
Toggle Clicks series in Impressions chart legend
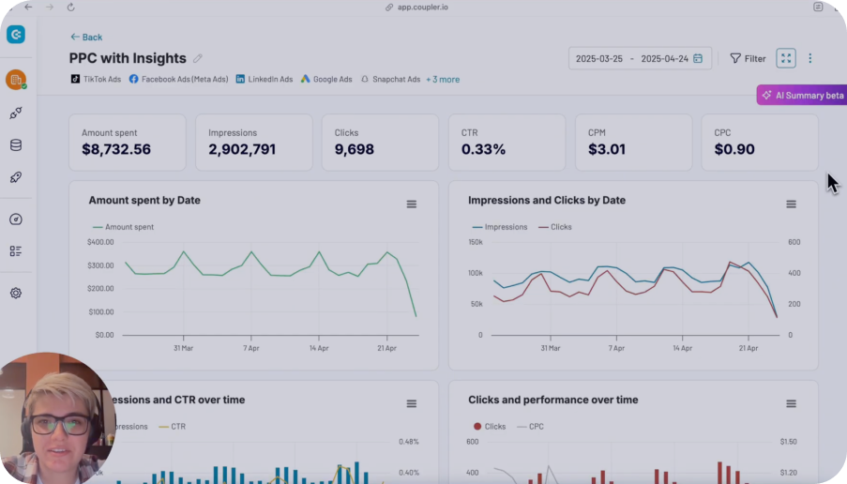[554, 227]
